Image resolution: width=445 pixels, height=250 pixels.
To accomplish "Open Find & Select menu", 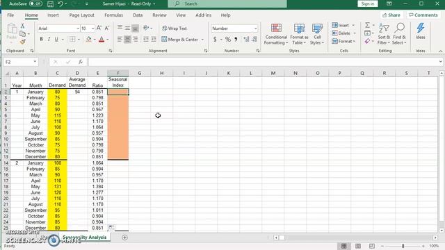I will 399,34.
